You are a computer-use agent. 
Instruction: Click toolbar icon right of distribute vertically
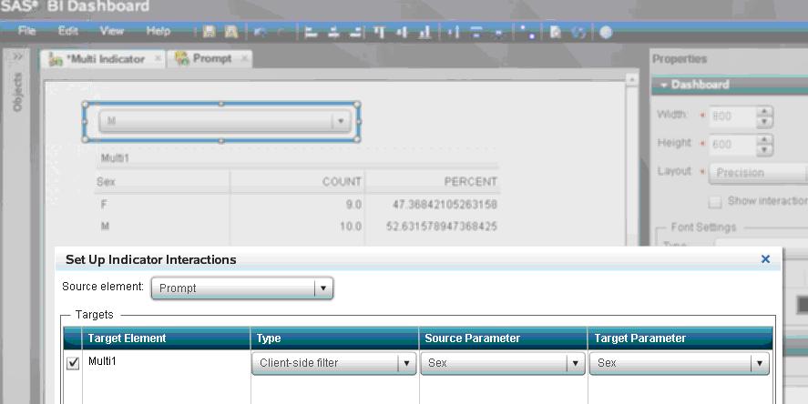click(499, 33)
